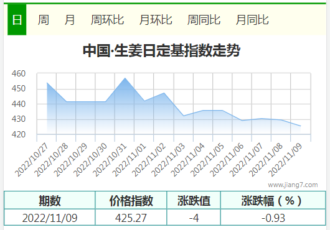Click the -4 change value cell
The height and width of the screenshot is (230, 330).
point(194,218)
